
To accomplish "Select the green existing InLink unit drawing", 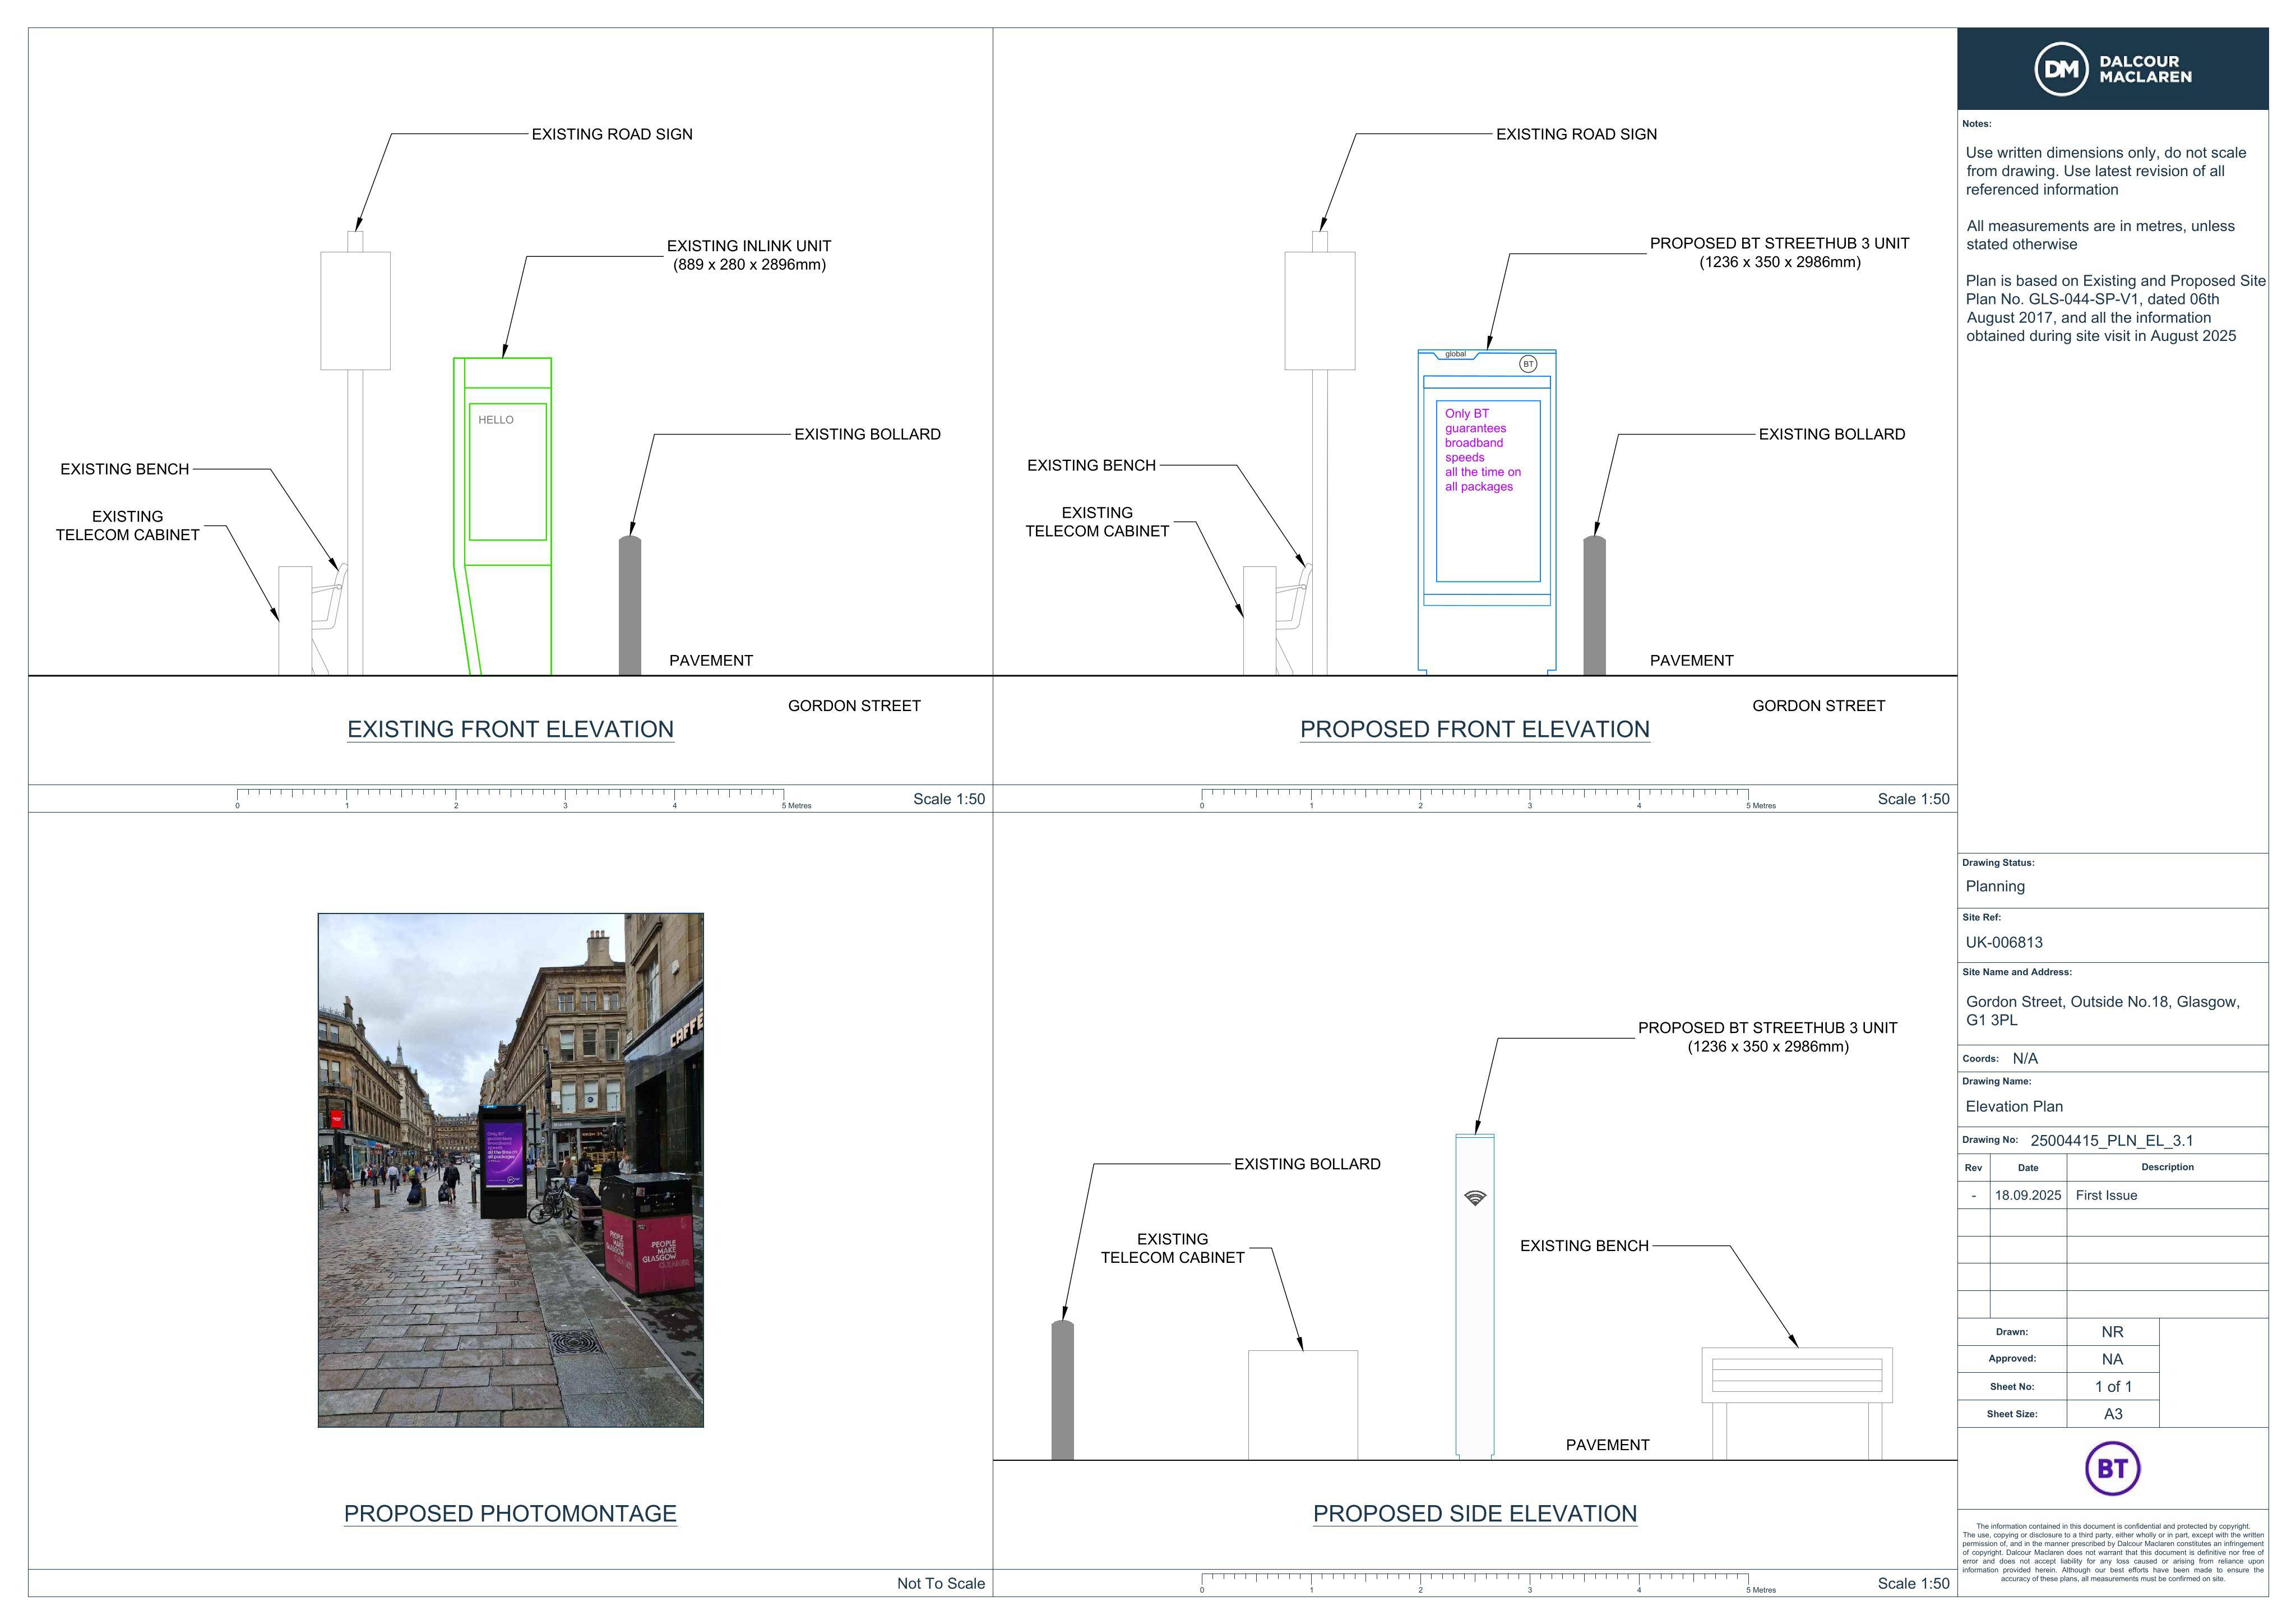I will 503,516.
